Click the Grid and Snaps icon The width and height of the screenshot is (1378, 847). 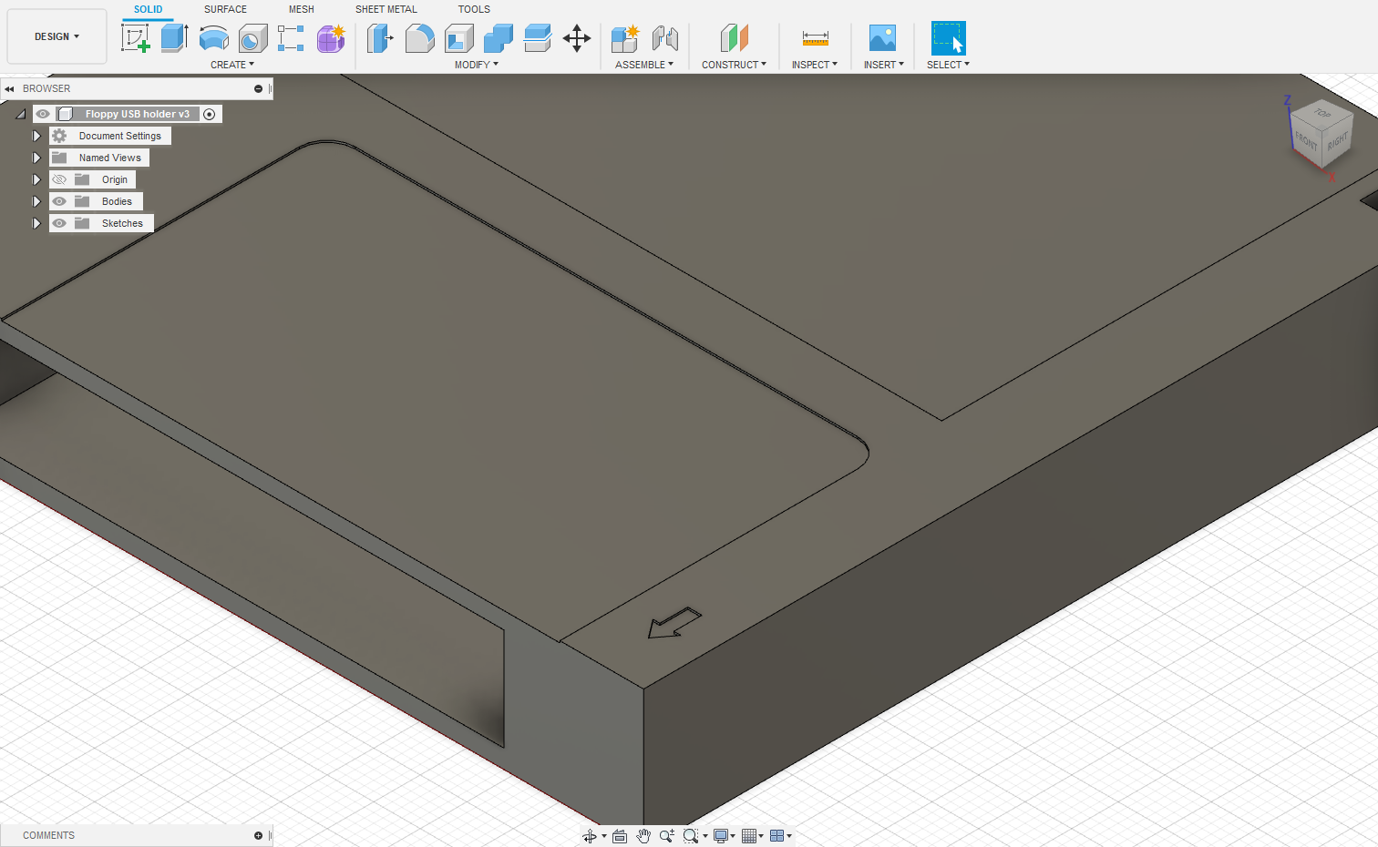point(749,836)
